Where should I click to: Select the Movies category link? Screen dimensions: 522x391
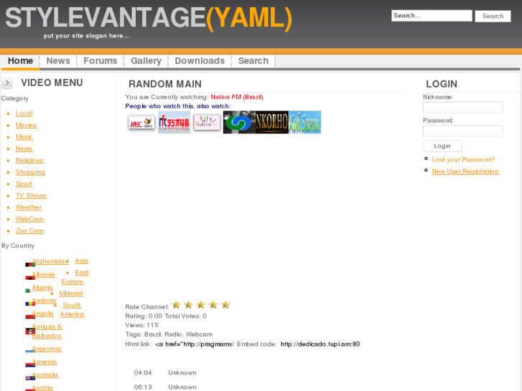[27, 125]
